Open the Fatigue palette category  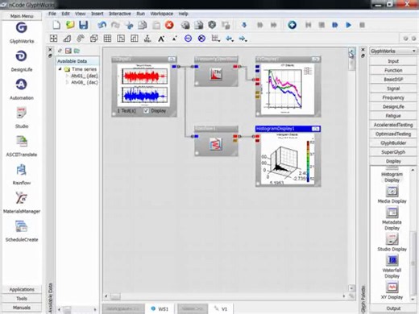pos(393,116)
